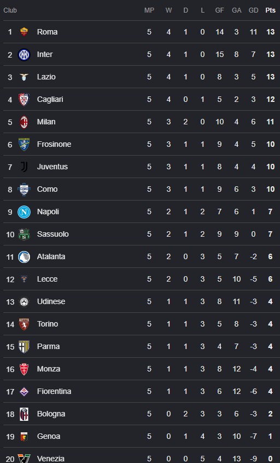Click the Inter club crest icon

[x=24, y=55]
